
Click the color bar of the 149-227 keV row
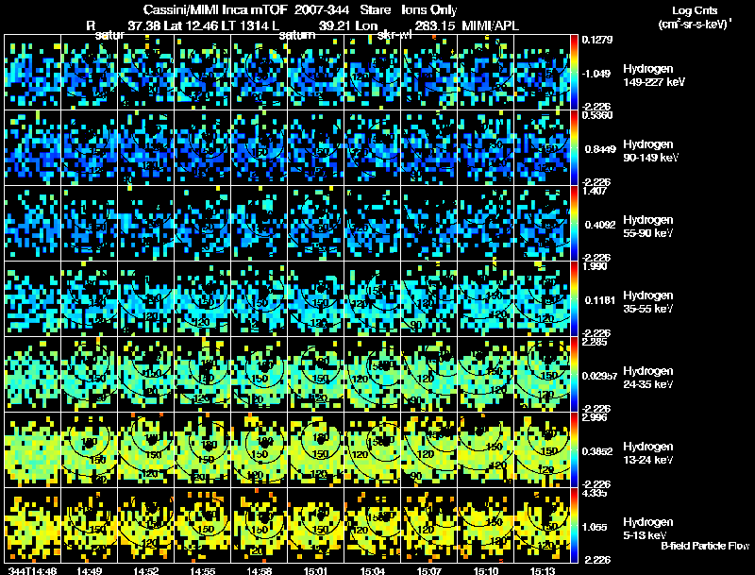pyautogui.click(x=574, y=73)
